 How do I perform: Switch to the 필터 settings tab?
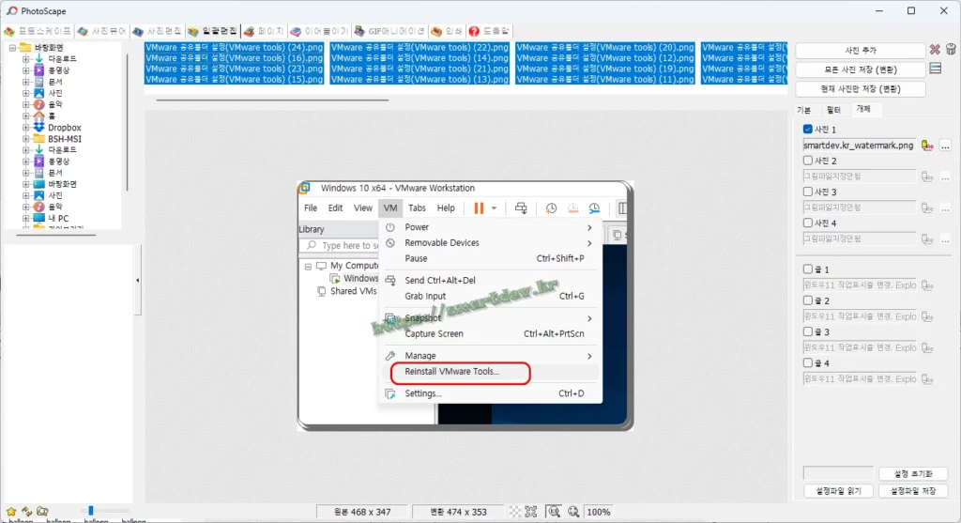tap(833, 110)
